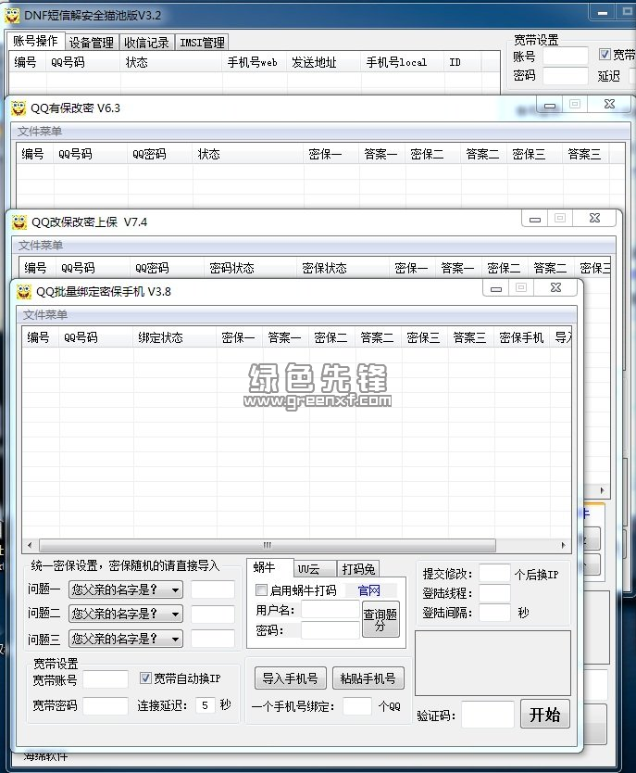Click 开始 button
Viewport: 636px width, 773px height.
tap(545, 714)
